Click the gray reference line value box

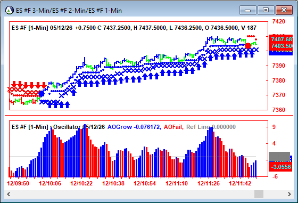[279, 157]
